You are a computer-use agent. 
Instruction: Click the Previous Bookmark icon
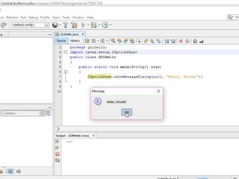[146, 41]
